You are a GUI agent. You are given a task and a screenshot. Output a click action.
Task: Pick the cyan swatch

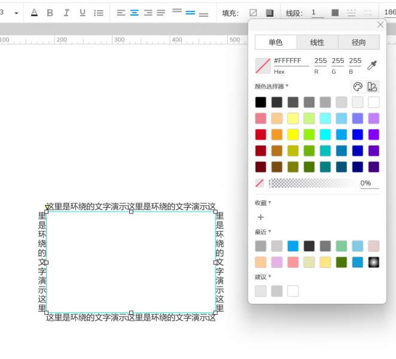(325, 135)
